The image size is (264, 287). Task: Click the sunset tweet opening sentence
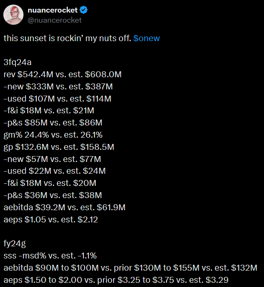tap(67, 38)
